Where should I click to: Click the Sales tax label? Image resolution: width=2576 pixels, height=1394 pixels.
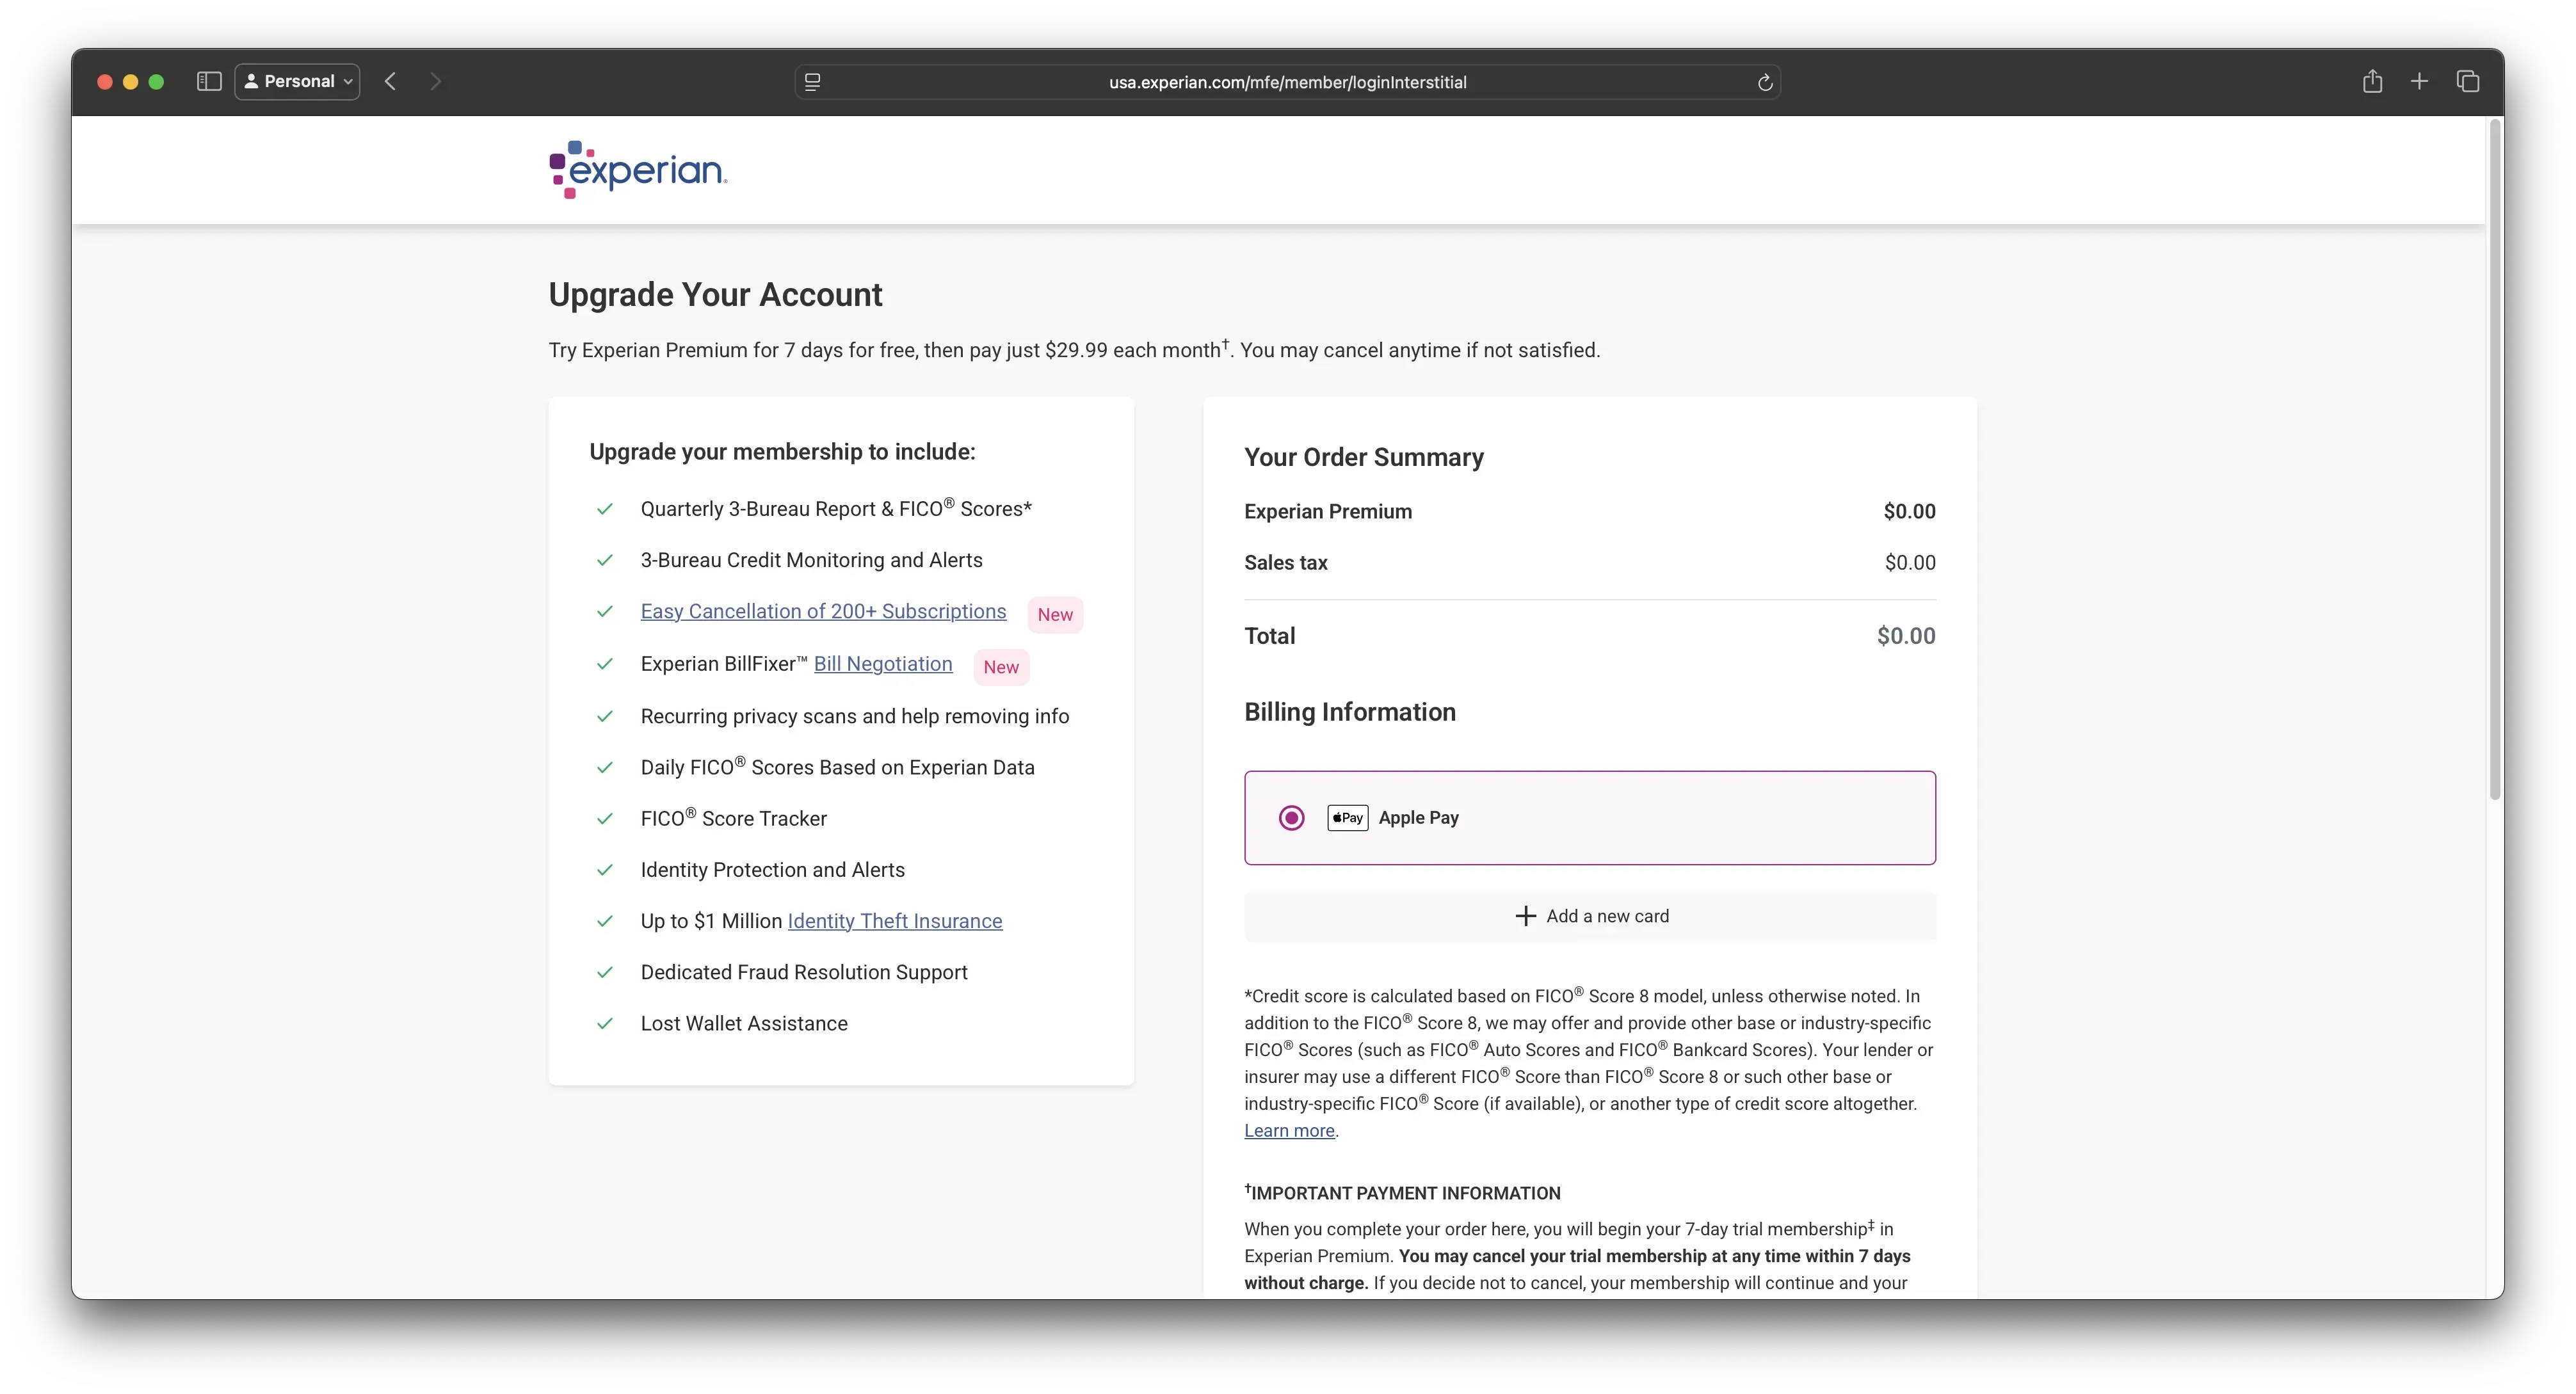1286,562
